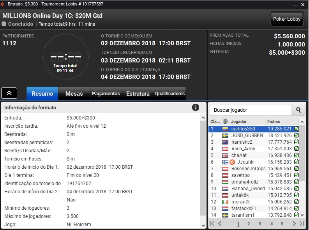Open the Poker Lobby button
The width and height of the screenshot is (309, 230).
click(287, 19)
